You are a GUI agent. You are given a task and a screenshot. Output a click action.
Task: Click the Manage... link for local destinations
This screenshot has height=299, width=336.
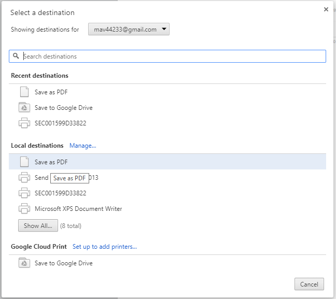83,146
